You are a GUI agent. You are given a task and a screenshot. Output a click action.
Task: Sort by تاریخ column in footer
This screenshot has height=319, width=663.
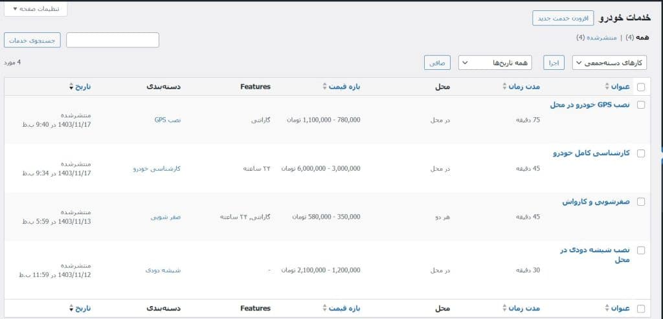(x=80, y=309)
